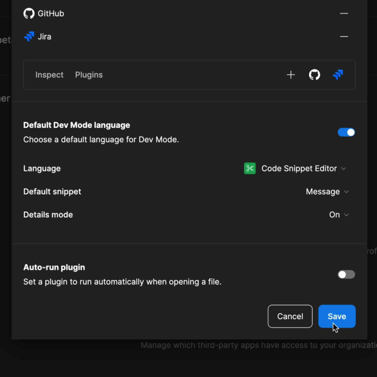Remove Jira plugin with its minus icon

tap(344, 37)
